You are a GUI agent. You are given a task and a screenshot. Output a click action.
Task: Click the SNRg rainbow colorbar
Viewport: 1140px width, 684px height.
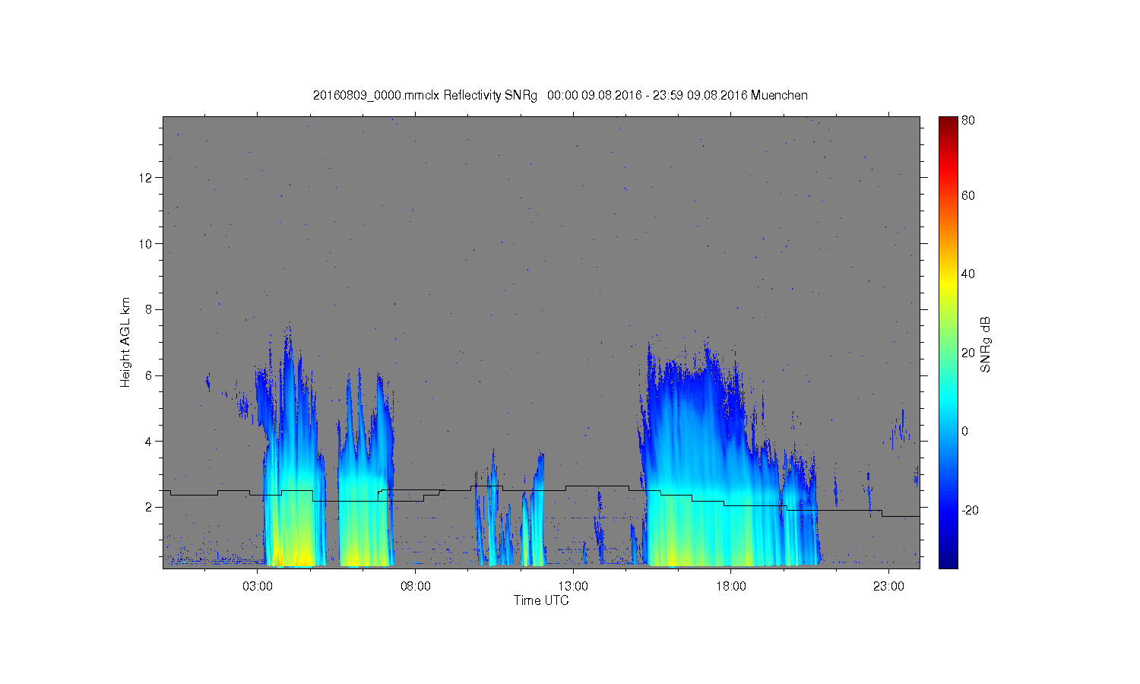point(948,342)
